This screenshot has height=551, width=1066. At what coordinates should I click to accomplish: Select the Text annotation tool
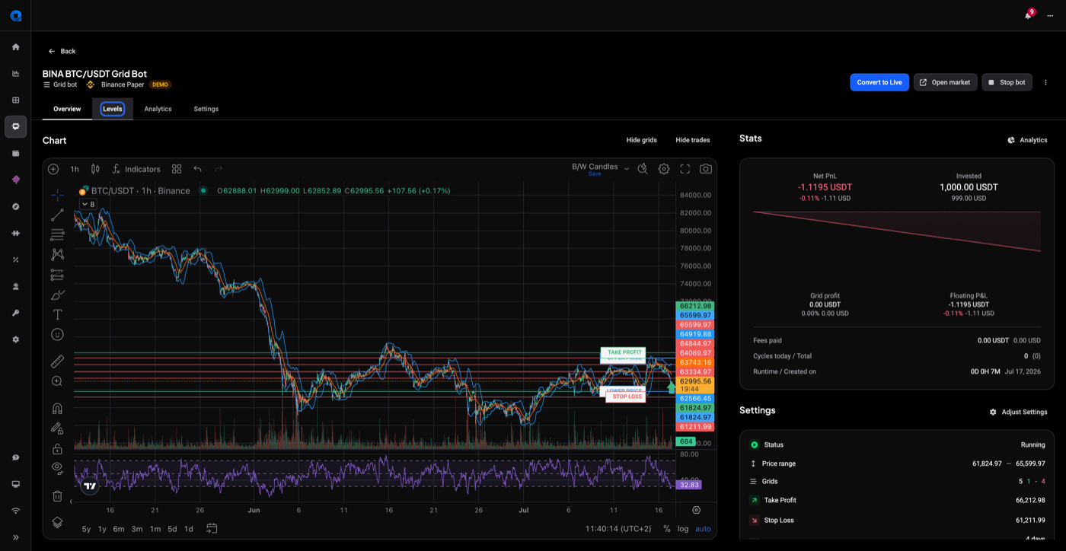click(x=57, y=314)
